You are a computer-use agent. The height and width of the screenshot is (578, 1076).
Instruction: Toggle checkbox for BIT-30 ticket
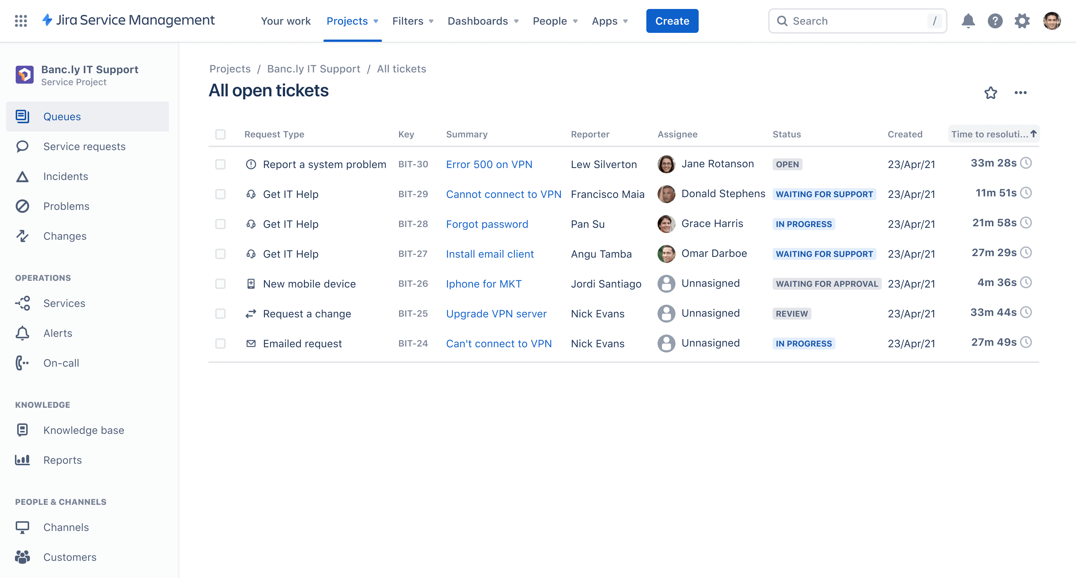click(x=221, y=164)
